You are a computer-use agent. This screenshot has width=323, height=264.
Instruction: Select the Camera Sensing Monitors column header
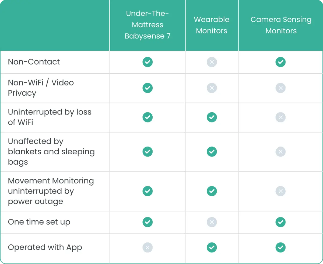[x=281, y=25]
